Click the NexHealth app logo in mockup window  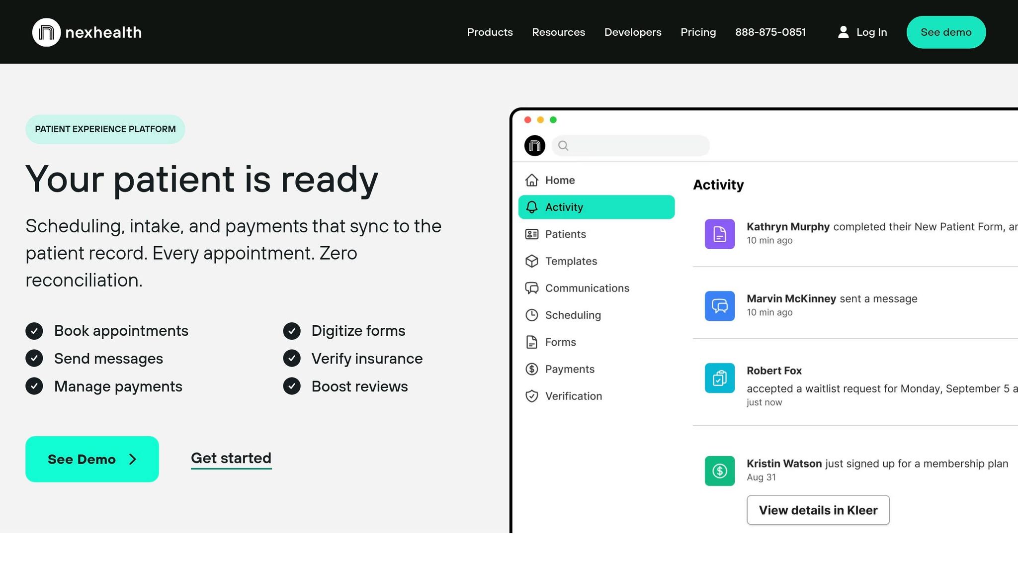pos(535,146)
